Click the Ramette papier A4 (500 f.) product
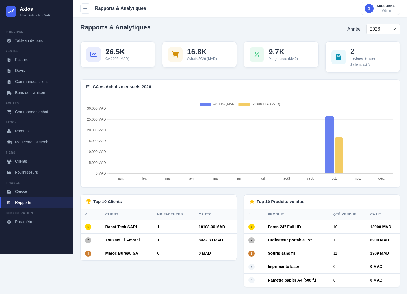Image resolution: width=407 pixels, height=294 pixels. point(292,280)
